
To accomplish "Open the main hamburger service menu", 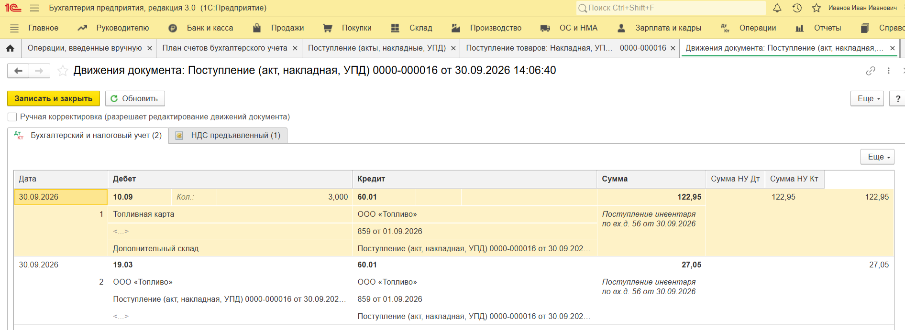I will coord(34,8).
